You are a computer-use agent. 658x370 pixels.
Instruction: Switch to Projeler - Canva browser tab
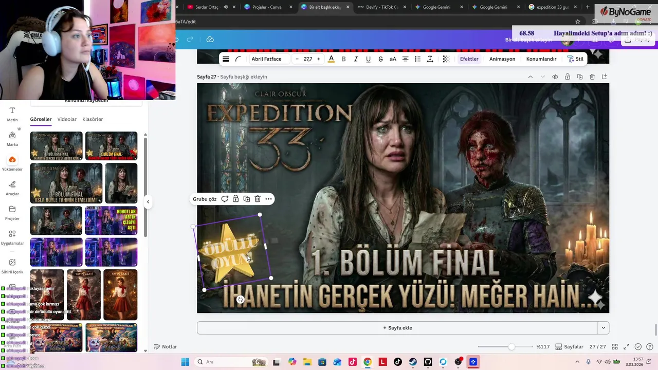coord(267,7)
